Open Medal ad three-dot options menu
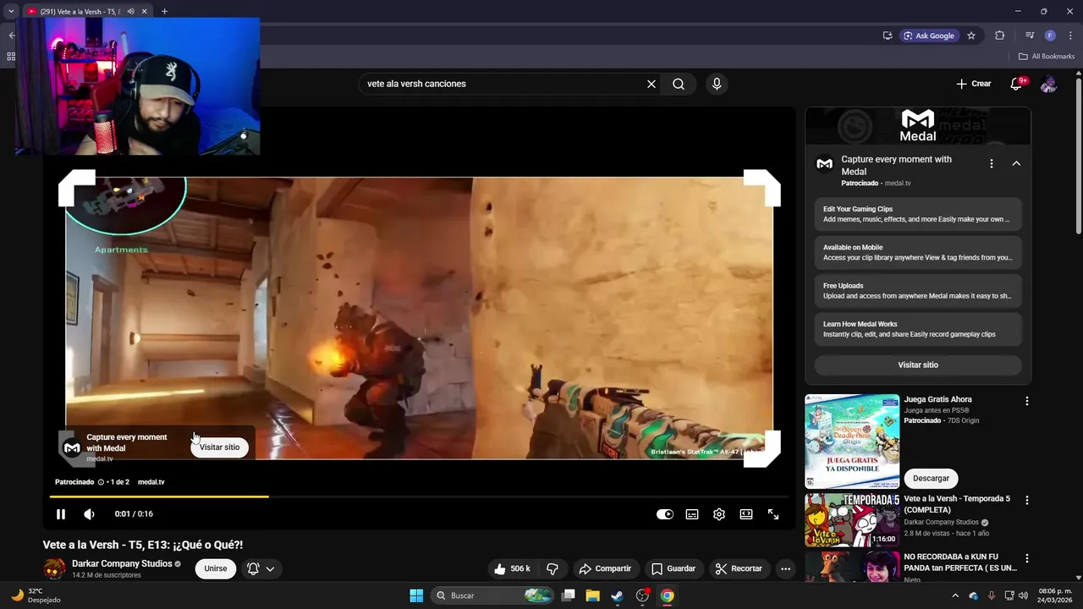Screen dimensions: 1083x609 tap(992, 163)
